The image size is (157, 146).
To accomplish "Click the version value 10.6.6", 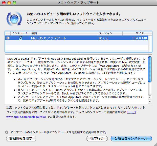I will click(103, 38).
